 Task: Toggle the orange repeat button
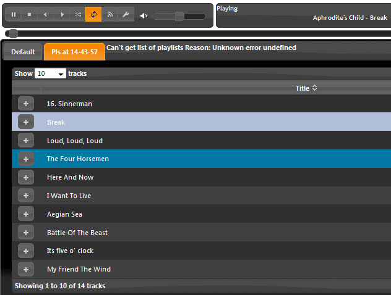(93, 14)
